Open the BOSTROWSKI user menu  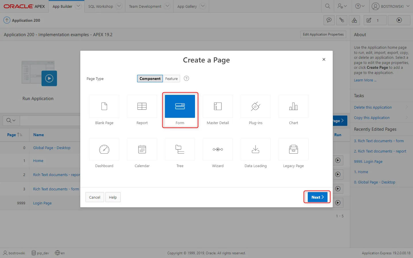[392, 6]
